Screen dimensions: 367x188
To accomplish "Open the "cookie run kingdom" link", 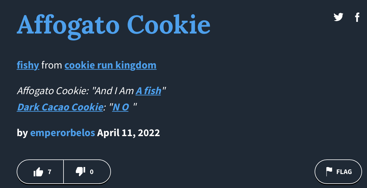I will click(110, 65).
